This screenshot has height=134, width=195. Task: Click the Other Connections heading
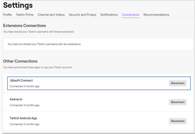tap(20, 61)
